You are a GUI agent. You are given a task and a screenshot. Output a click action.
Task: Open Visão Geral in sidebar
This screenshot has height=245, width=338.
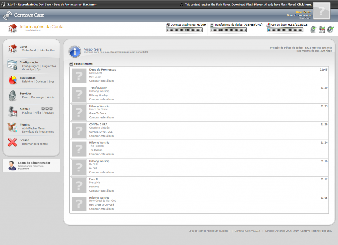(29, 50)
